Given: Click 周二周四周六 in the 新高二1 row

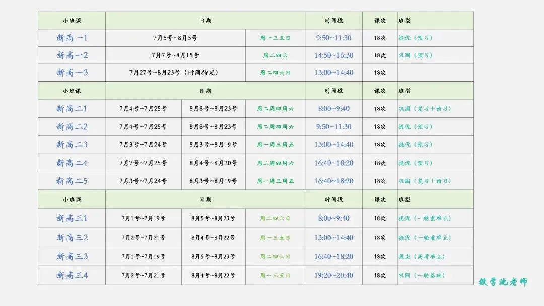Looking at the screenshot, I should (275, 109).
